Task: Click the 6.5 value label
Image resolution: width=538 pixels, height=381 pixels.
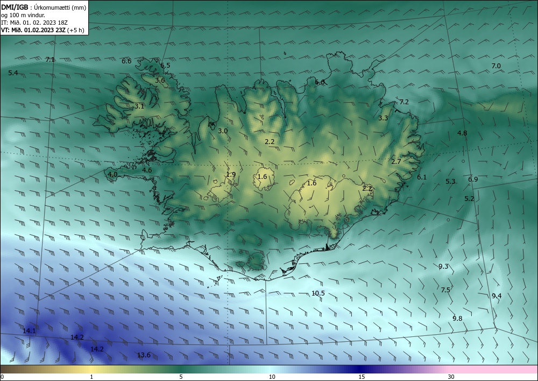Action: [x=165, y=66]
